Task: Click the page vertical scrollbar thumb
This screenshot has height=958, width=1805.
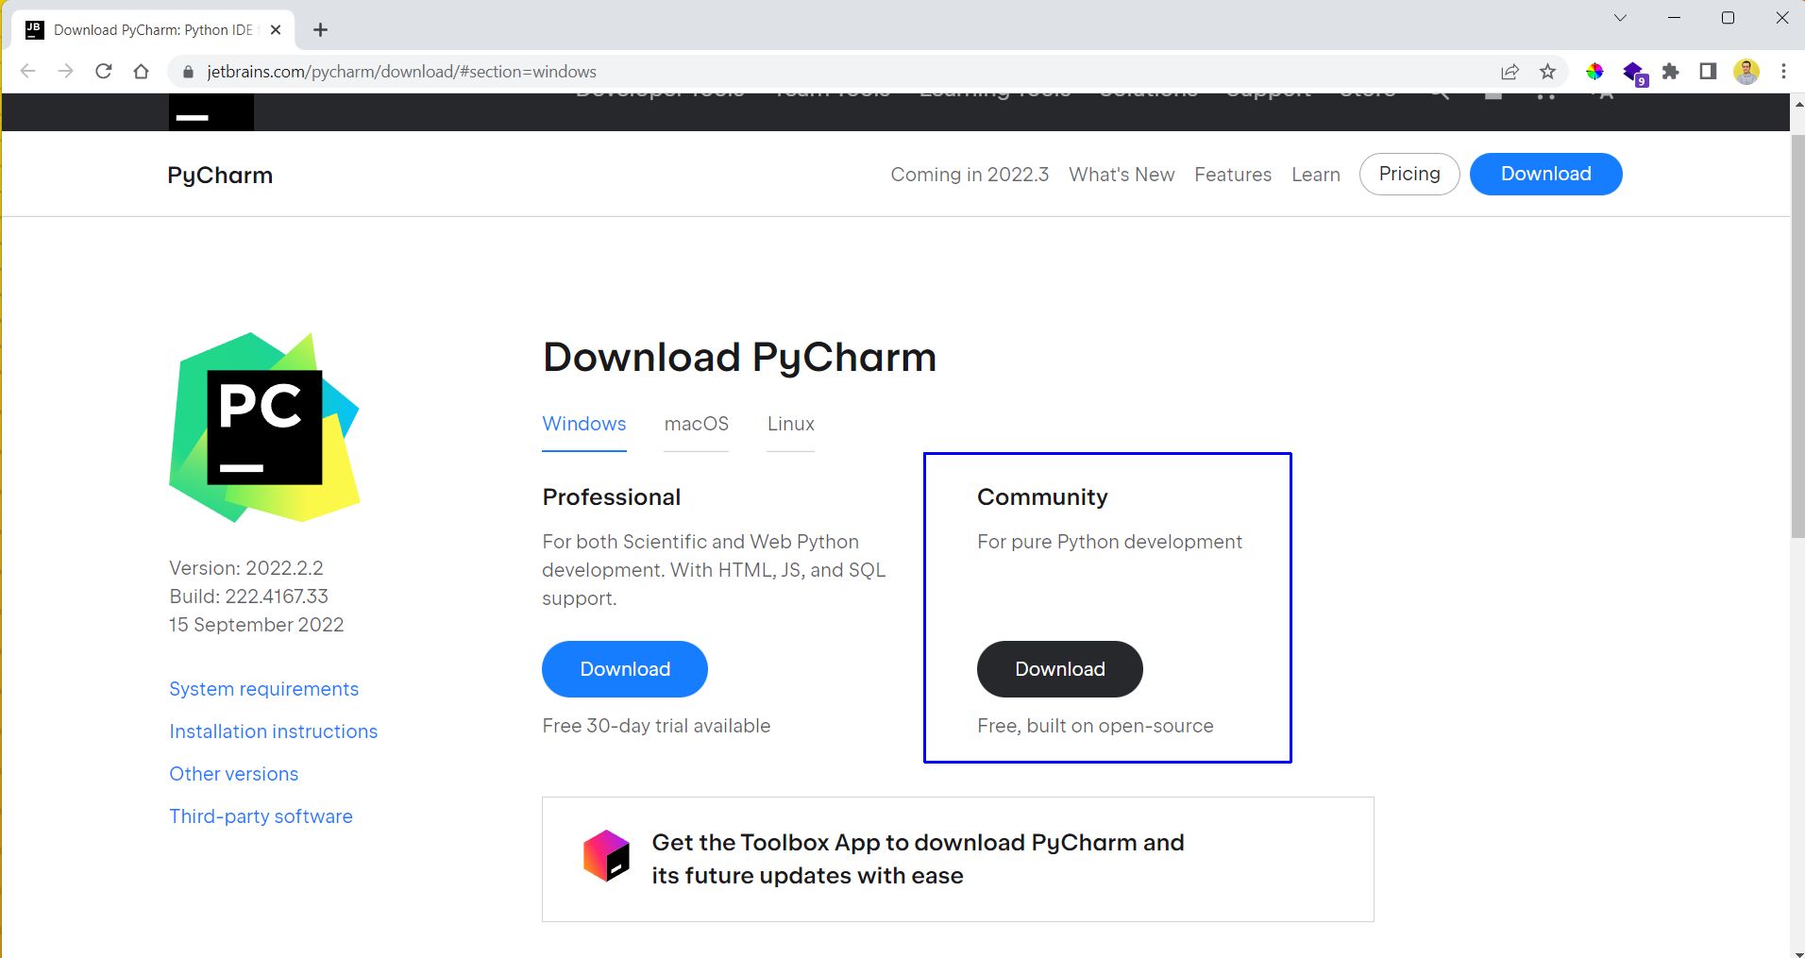Action: 1797,335
